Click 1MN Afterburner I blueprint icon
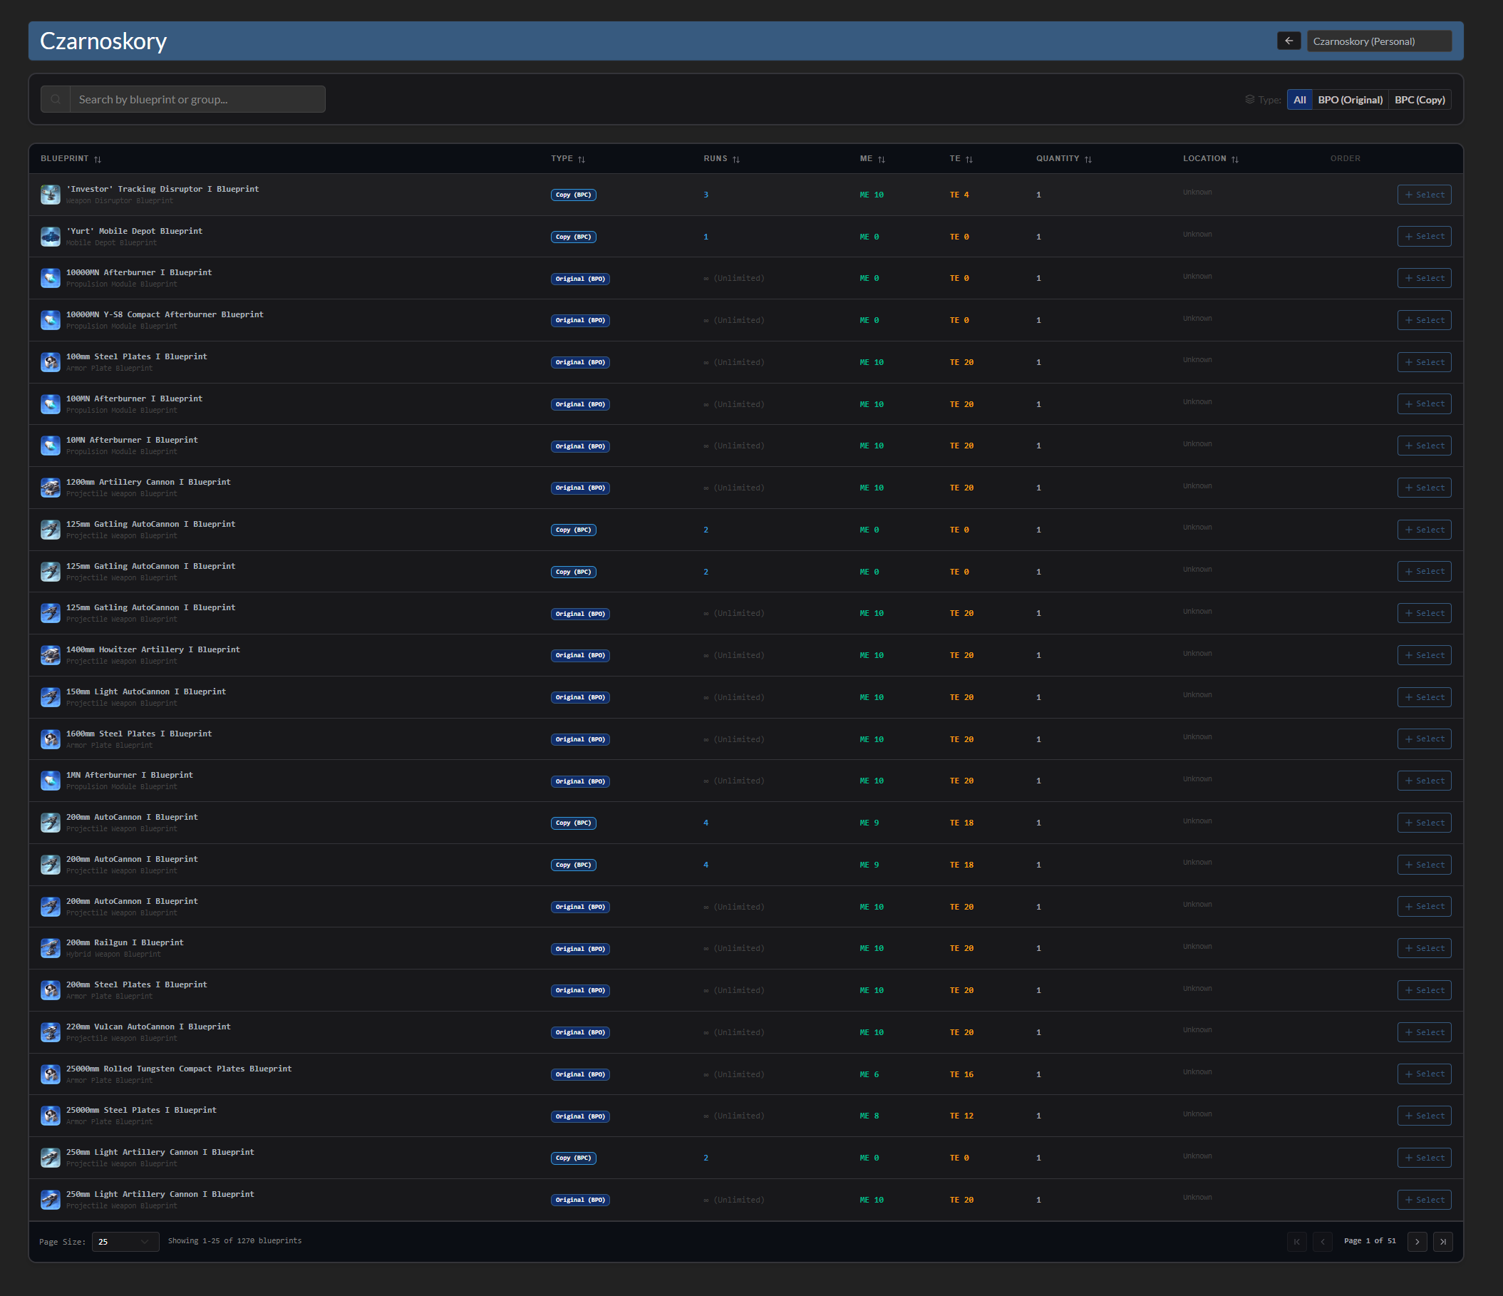1503x1296 pixels. coord(51,781)
